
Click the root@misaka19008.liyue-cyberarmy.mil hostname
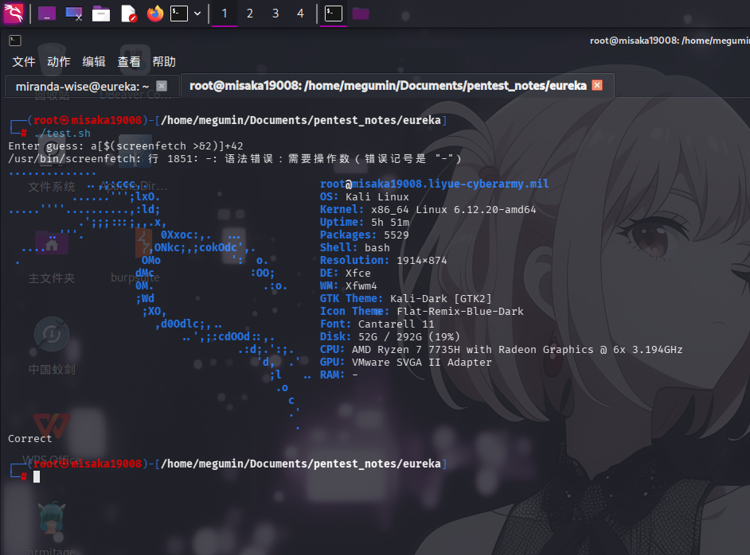click(x=434, y=184)
